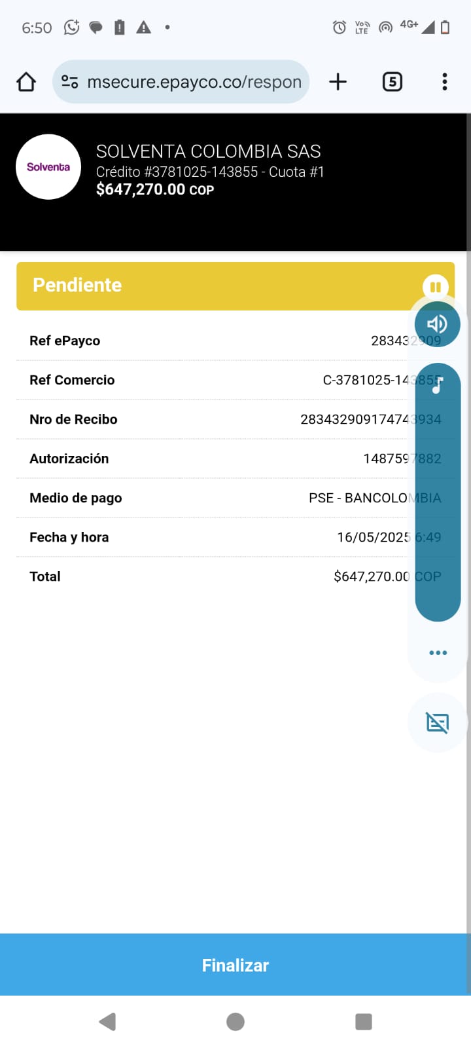Screen dimensions: 471x1048
Task: Tap the Solventa logo
Action: (x=48, y=167)
